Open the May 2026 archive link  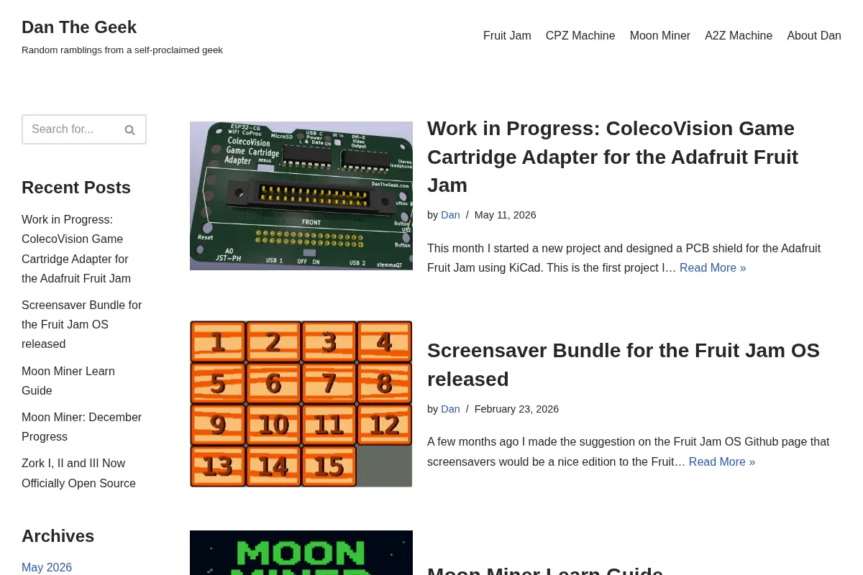click(47, 567)
